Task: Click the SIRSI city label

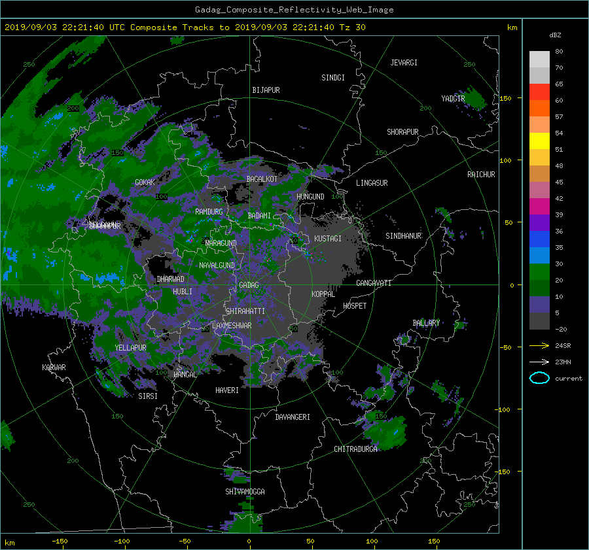Action: click(148, 396)
